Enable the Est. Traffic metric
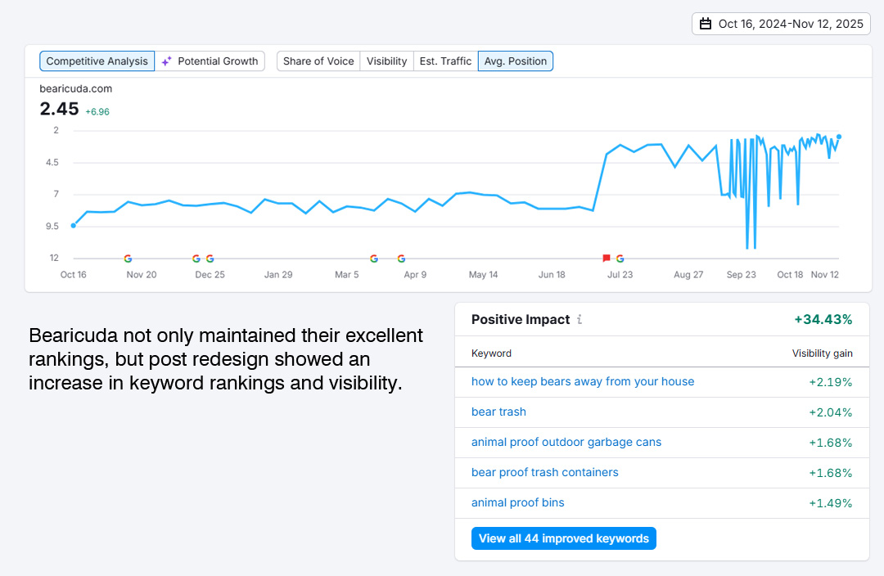 click(444, 61)
